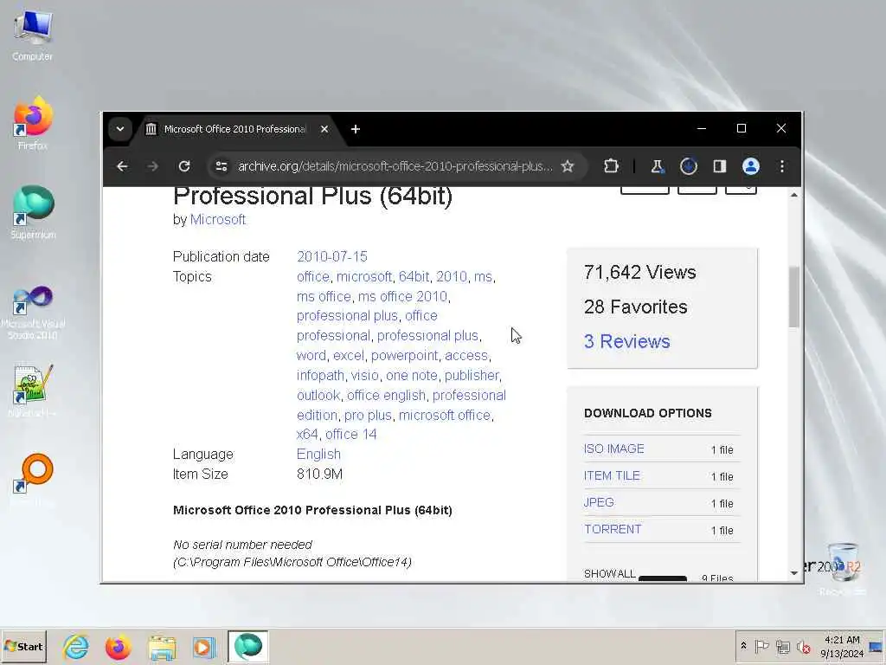Open the Microsoft author link

[217, 219]
